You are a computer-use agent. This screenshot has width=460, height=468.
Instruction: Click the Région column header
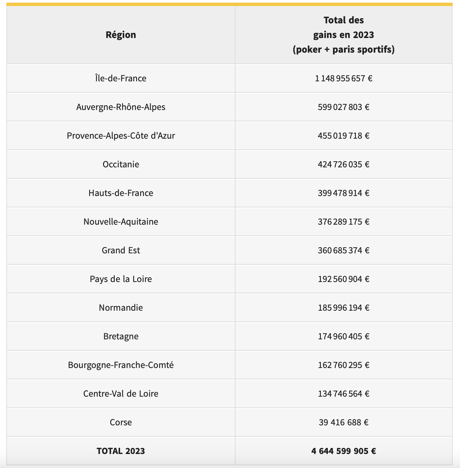point(121,35)
